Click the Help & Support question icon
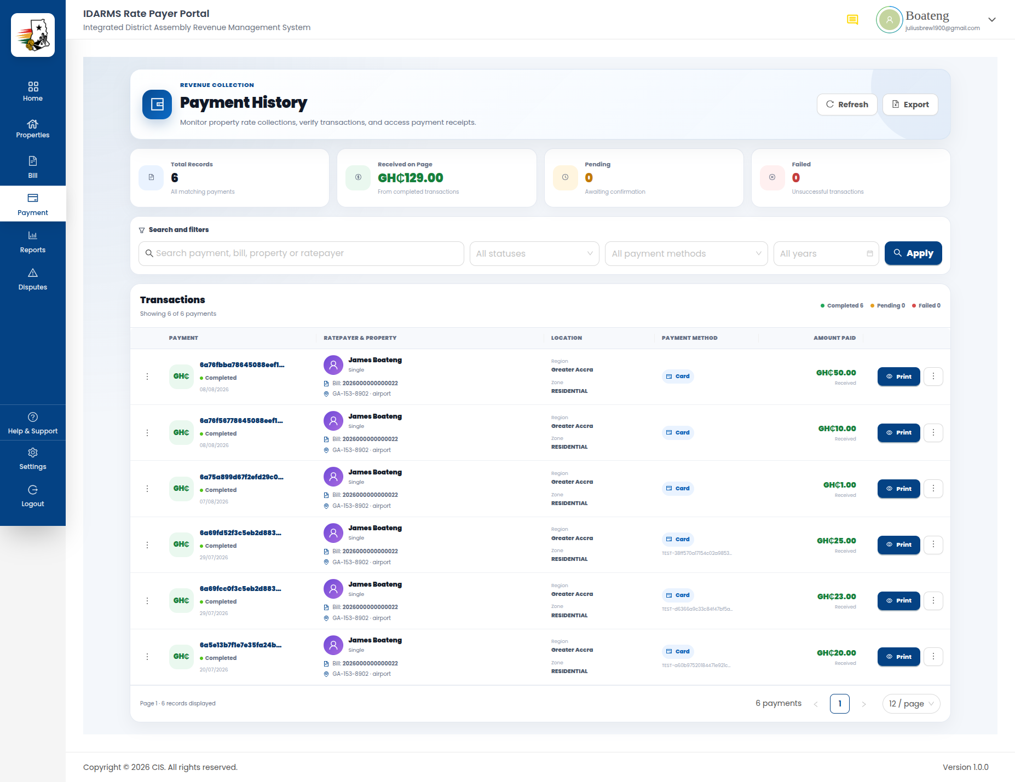Screen dimensions: 1015x782 coord(33,417)
